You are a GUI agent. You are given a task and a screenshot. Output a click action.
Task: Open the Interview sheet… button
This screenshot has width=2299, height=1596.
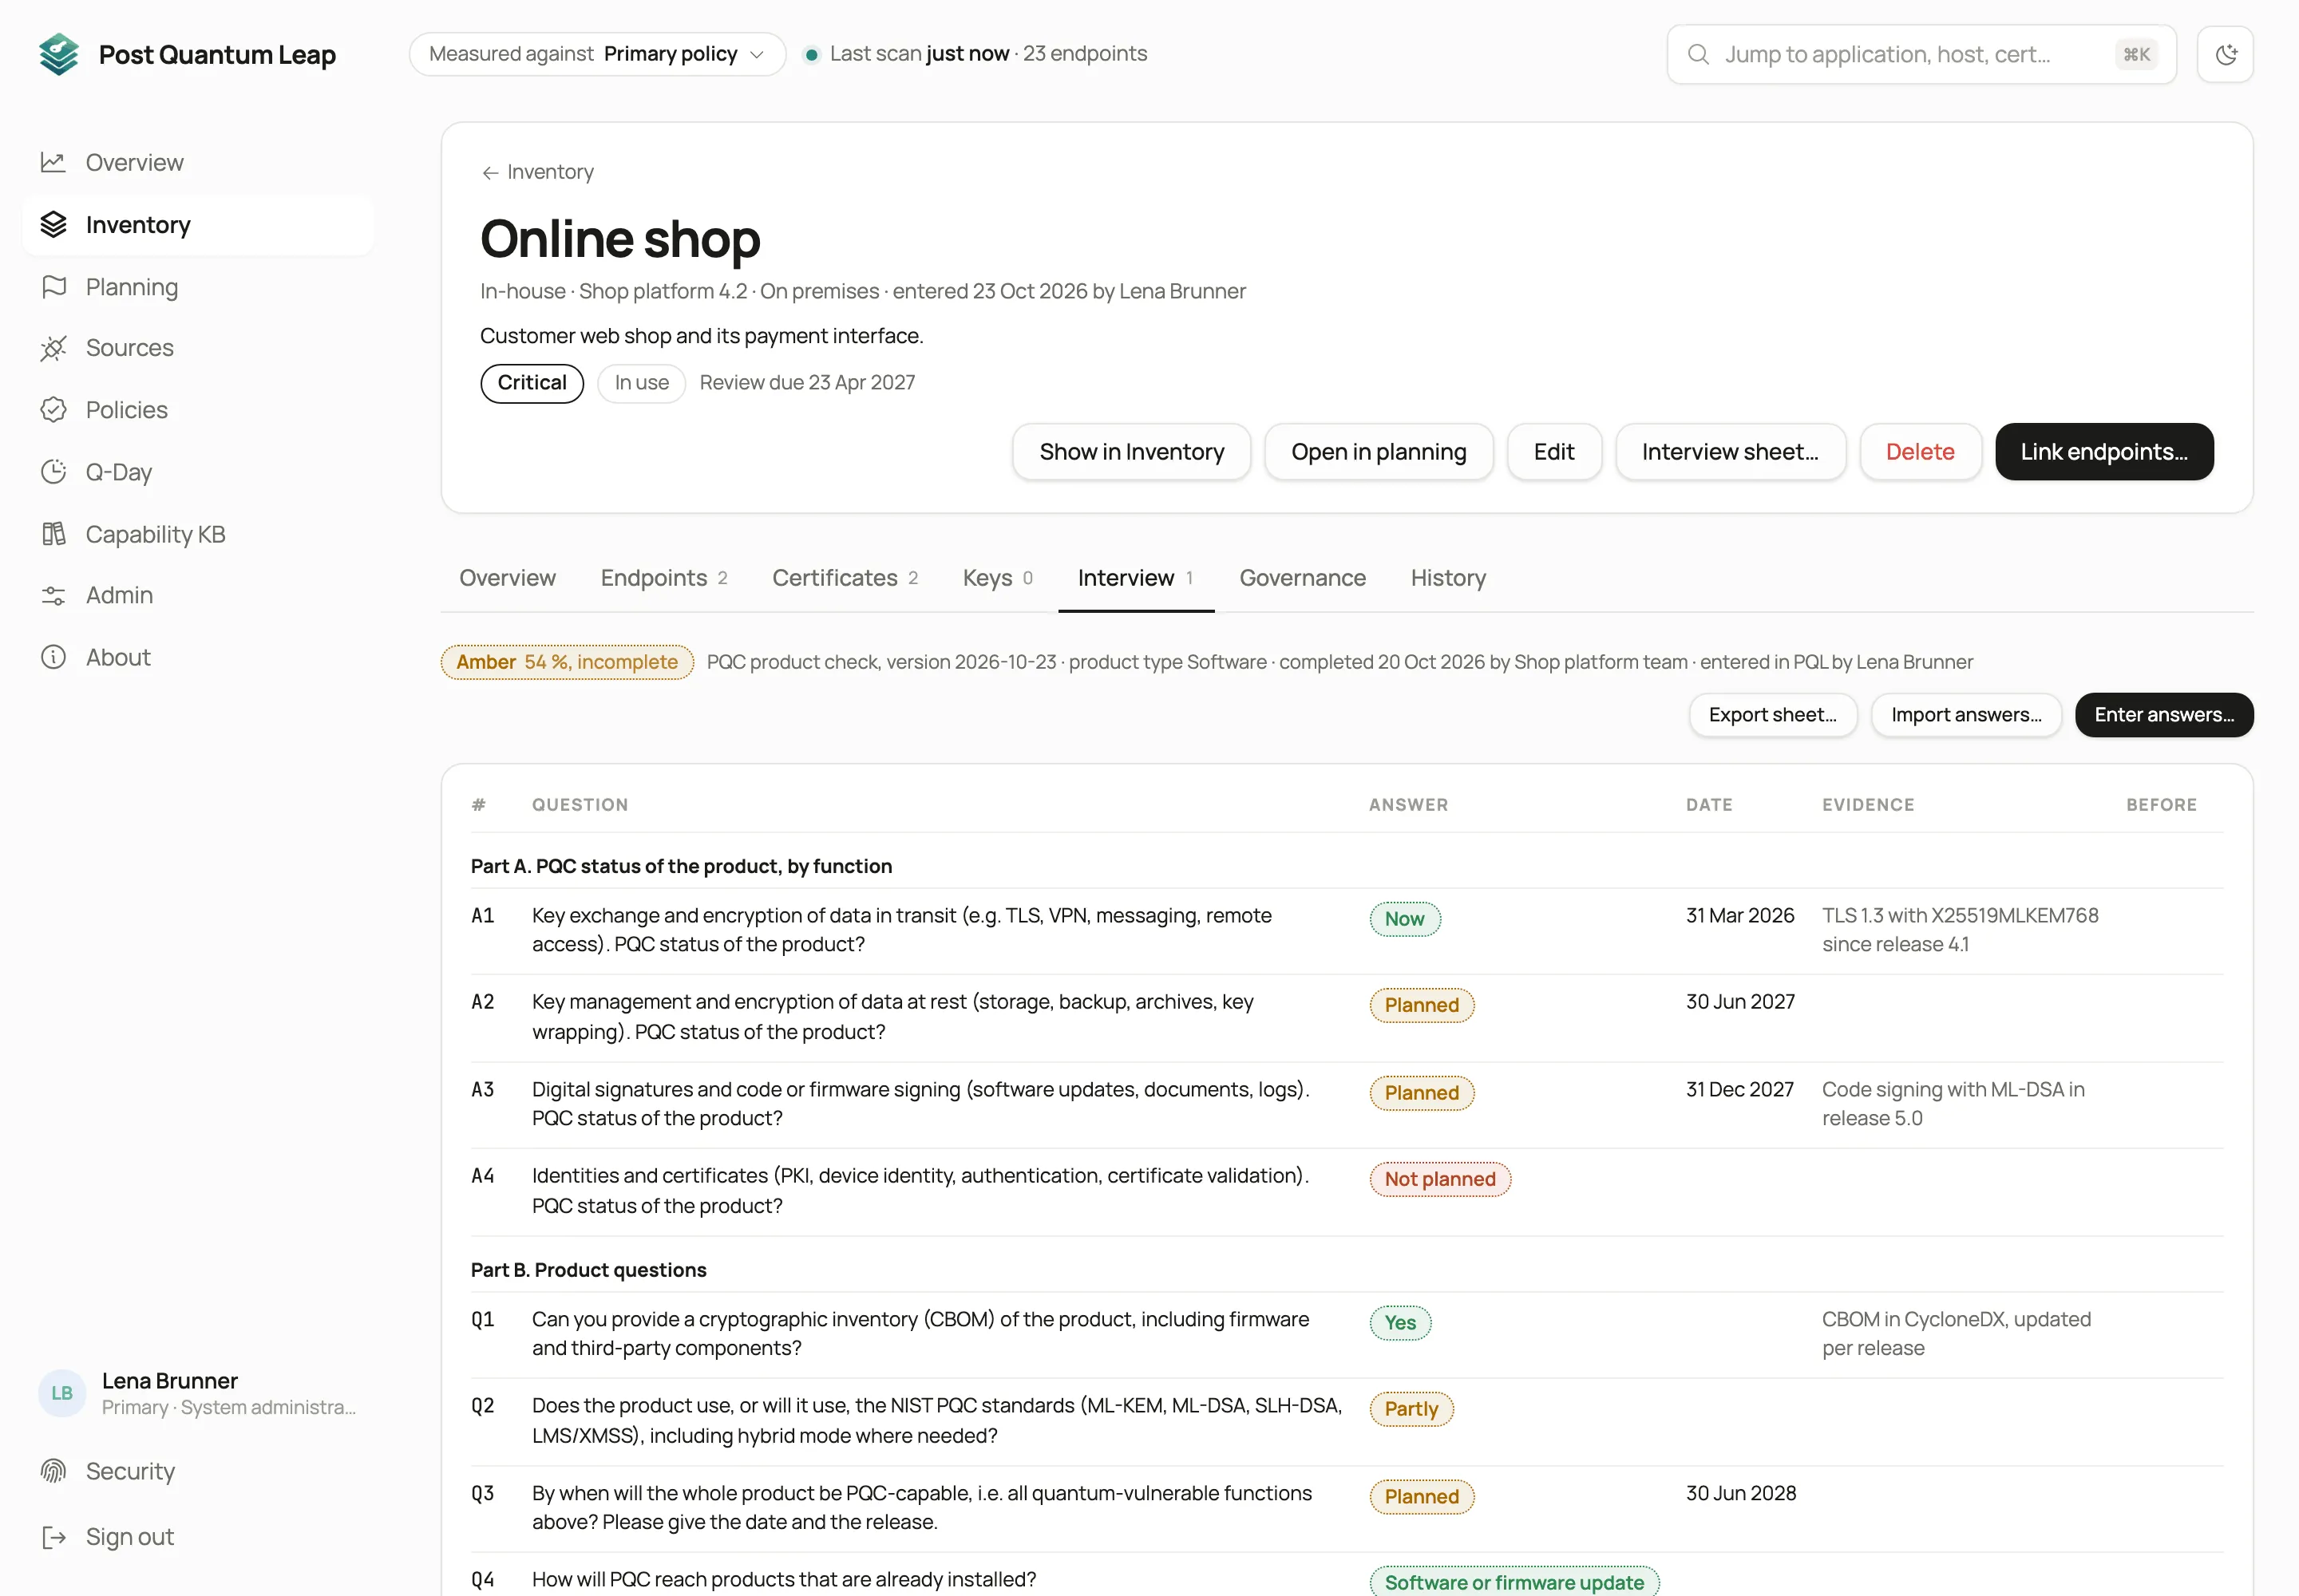(x=1730, y=452)
